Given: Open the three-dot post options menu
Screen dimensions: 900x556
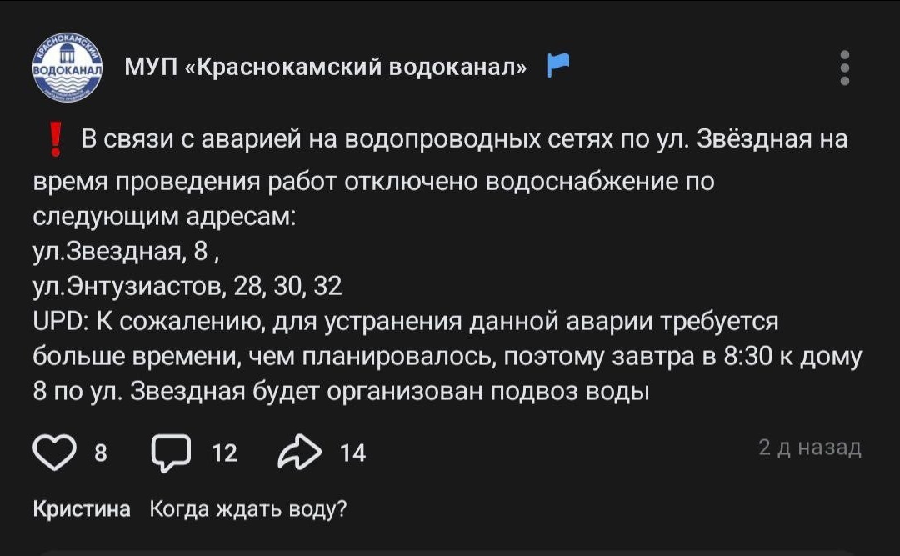Looking at the screenshot, I should pyautogui.click(x=844, y=68).
